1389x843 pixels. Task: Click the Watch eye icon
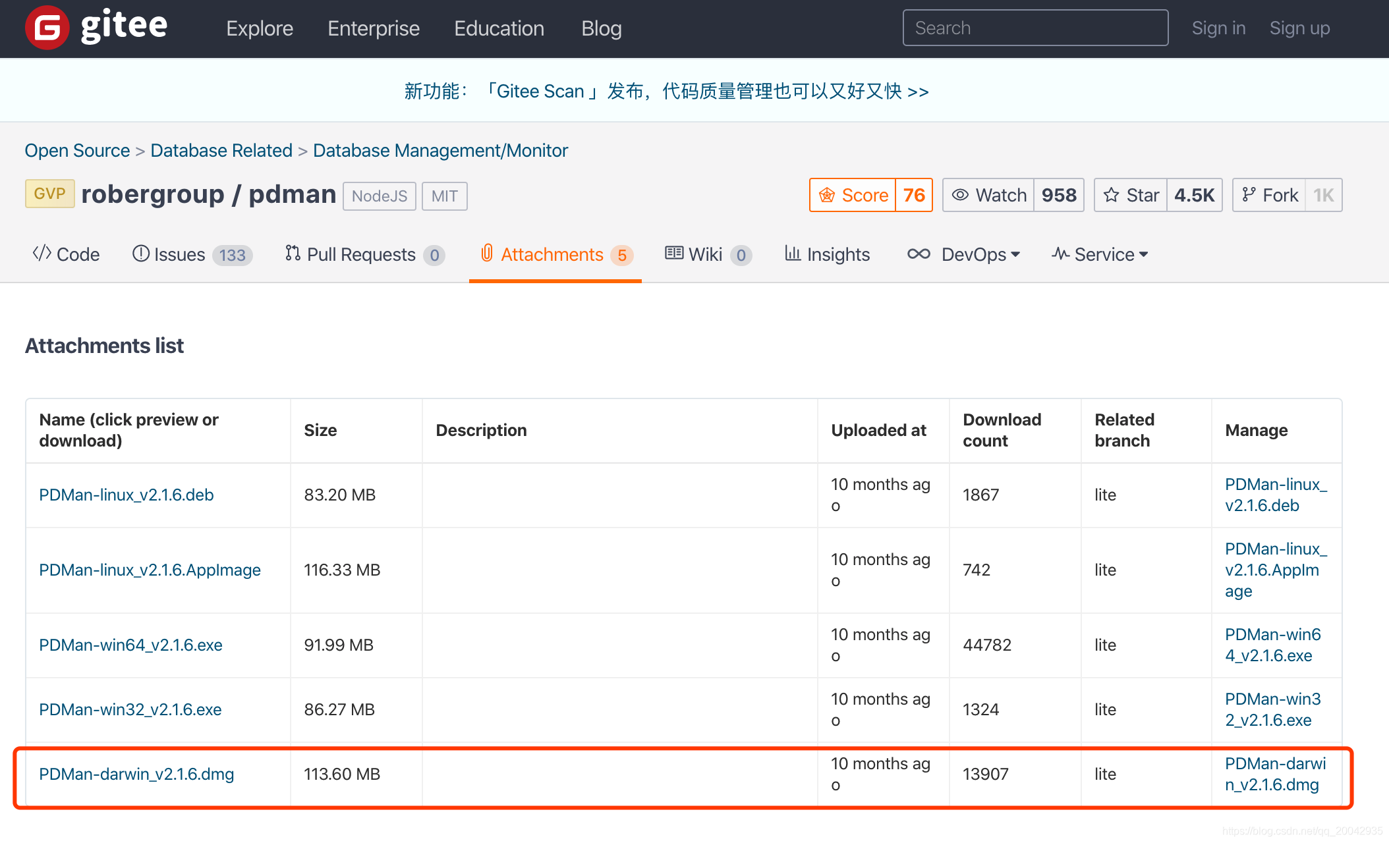tap(960, 195)
